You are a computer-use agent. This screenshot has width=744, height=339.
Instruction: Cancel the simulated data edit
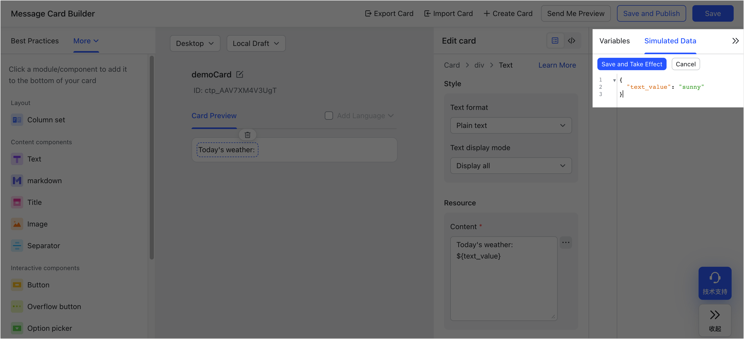click(x=685, y=64)
